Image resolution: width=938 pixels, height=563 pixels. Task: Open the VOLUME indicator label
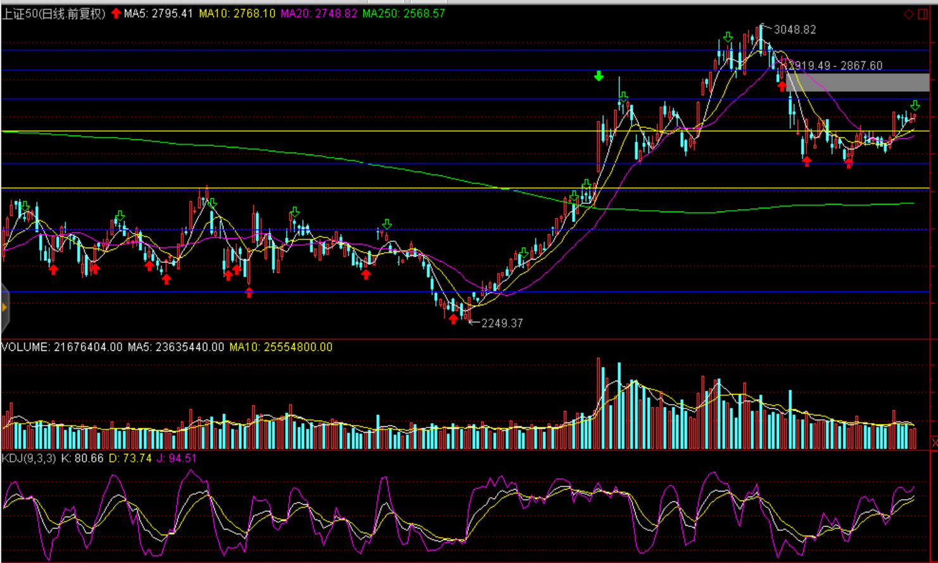[25, 347]
